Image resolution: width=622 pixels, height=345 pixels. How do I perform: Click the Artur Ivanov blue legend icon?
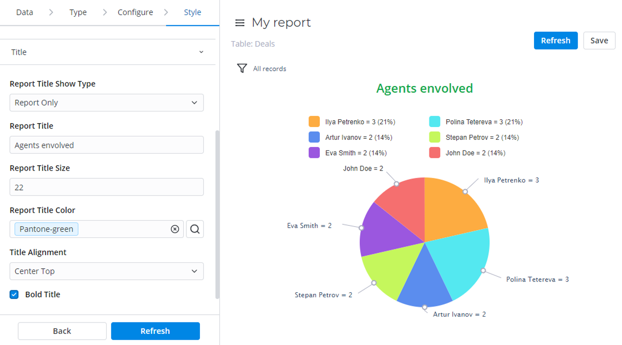(x=314, y=137)
